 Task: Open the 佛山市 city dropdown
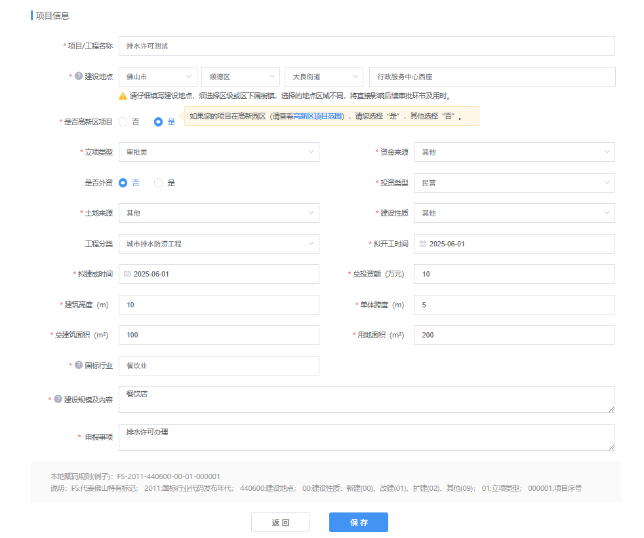point(157,77)
